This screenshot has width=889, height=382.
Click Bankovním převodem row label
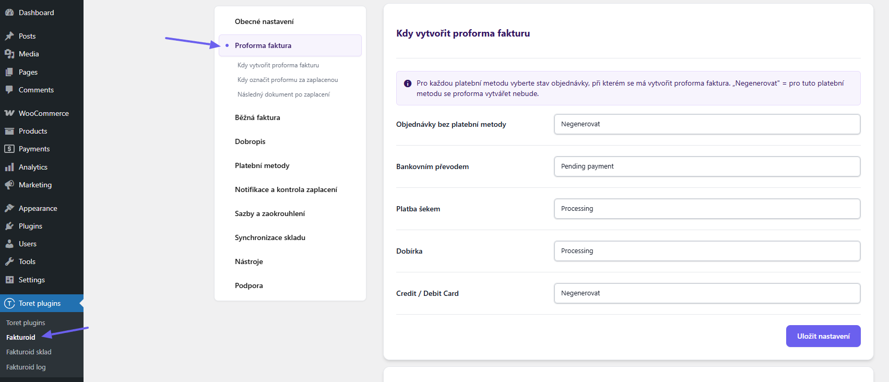click(x=432, y=166)
